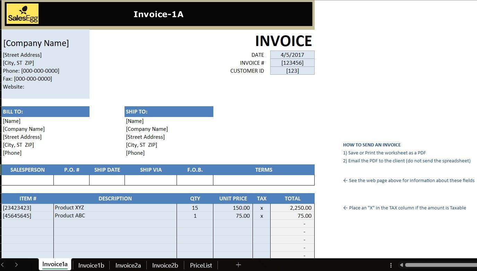Click the horizontal scrollbar left arrow

point(401,265)
